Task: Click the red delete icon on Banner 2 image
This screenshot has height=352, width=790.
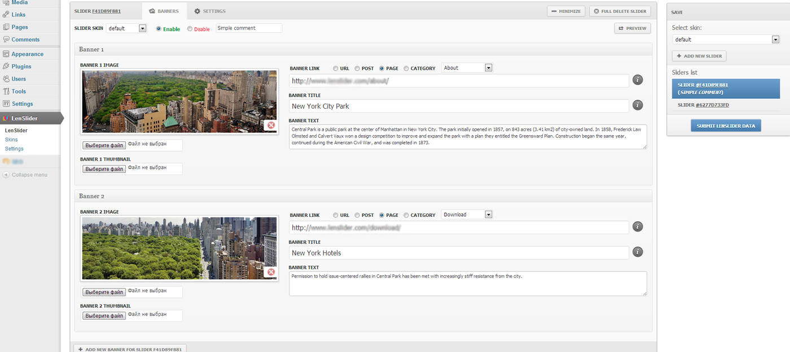Action: pos(271,272)
